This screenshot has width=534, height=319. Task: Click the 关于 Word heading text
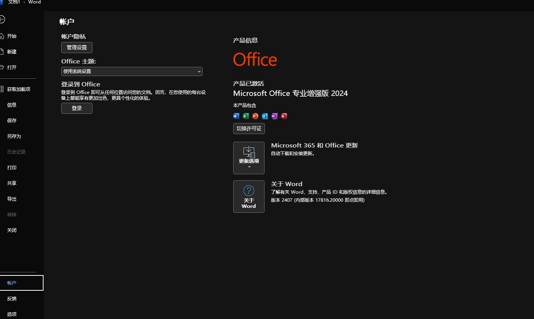pos(287,184)
